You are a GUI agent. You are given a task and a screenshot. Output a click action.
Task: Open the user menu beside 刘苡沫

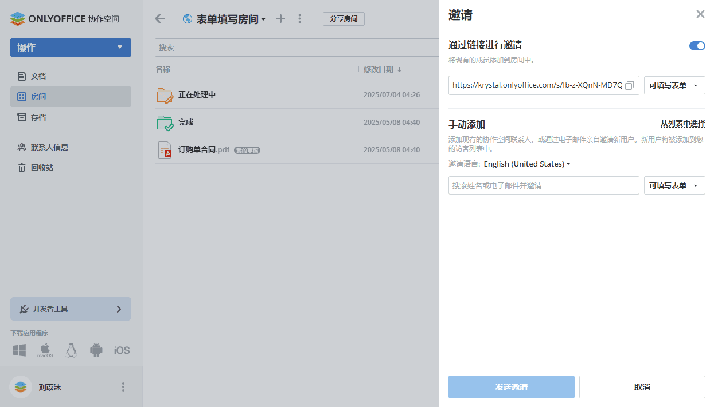(x=123, y=387)
